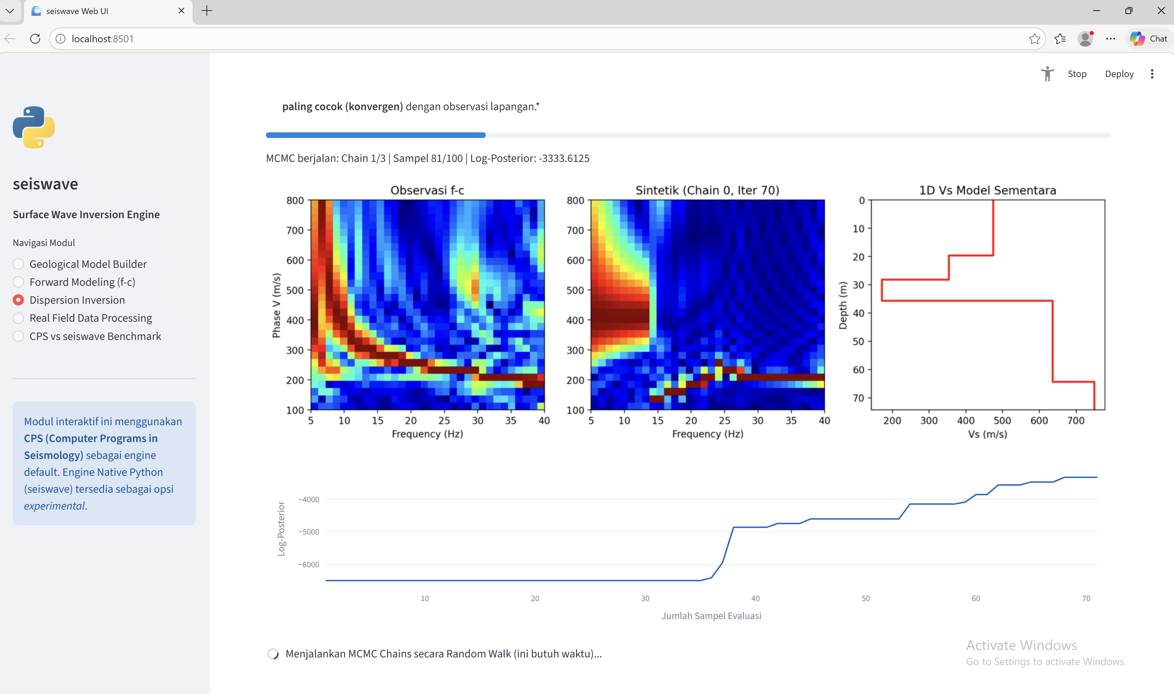Click the Deploy button
This screenshot has width=1174, height=694.
(1119, 74)
